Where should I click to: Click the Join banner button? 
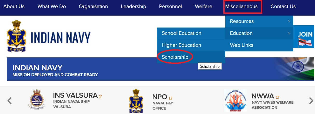point(305,38)
